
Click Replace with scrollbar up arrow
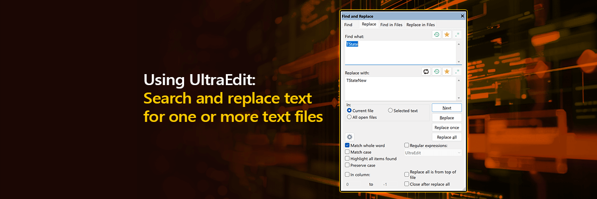coord(459,81)
